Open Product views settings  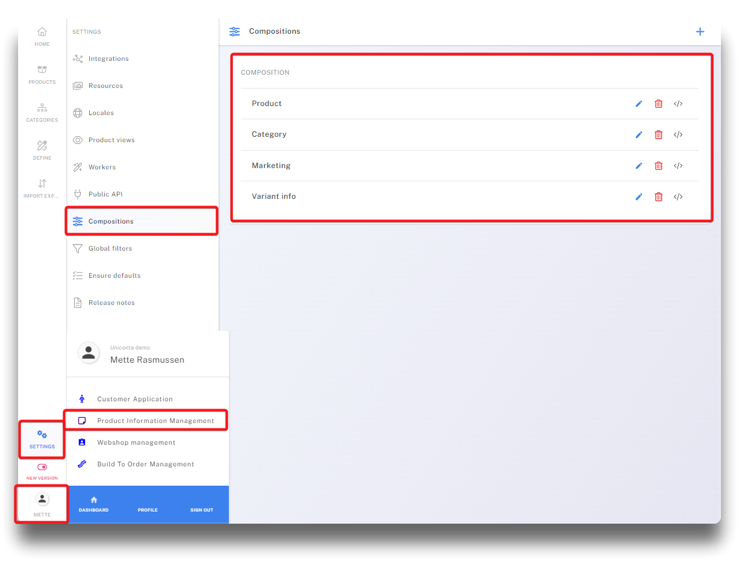pyautogui.click(x=111, y=140)
